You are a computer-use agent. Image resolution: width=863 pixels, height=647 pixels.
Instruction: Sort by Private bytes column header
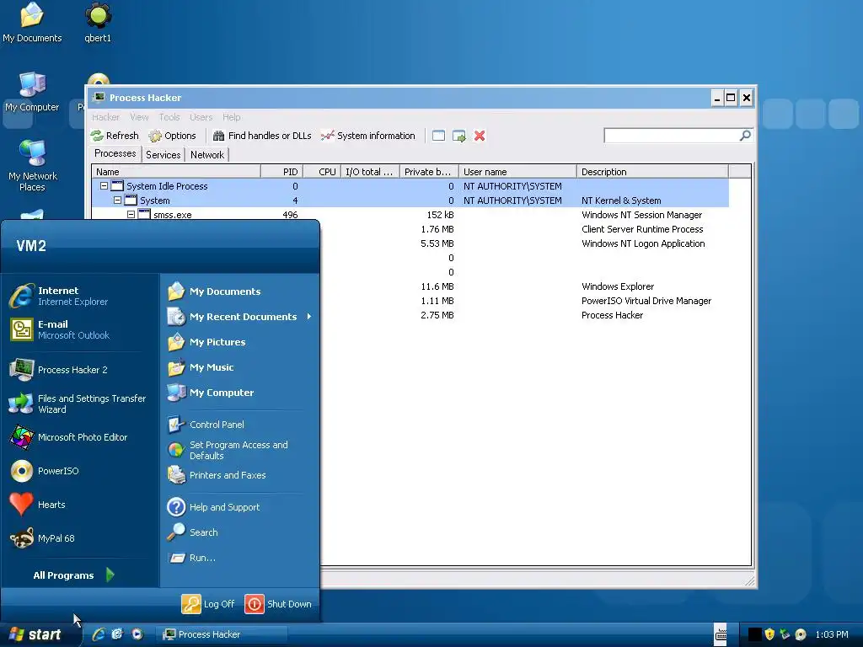(x=429, y=172)
